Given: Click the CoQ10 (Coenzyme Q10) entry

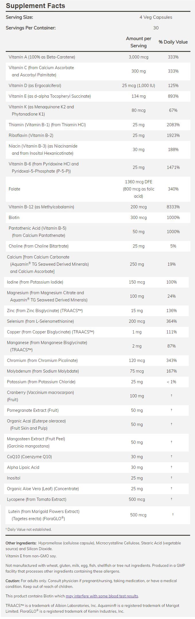Looking at the screenshot, I should [30, 457].
